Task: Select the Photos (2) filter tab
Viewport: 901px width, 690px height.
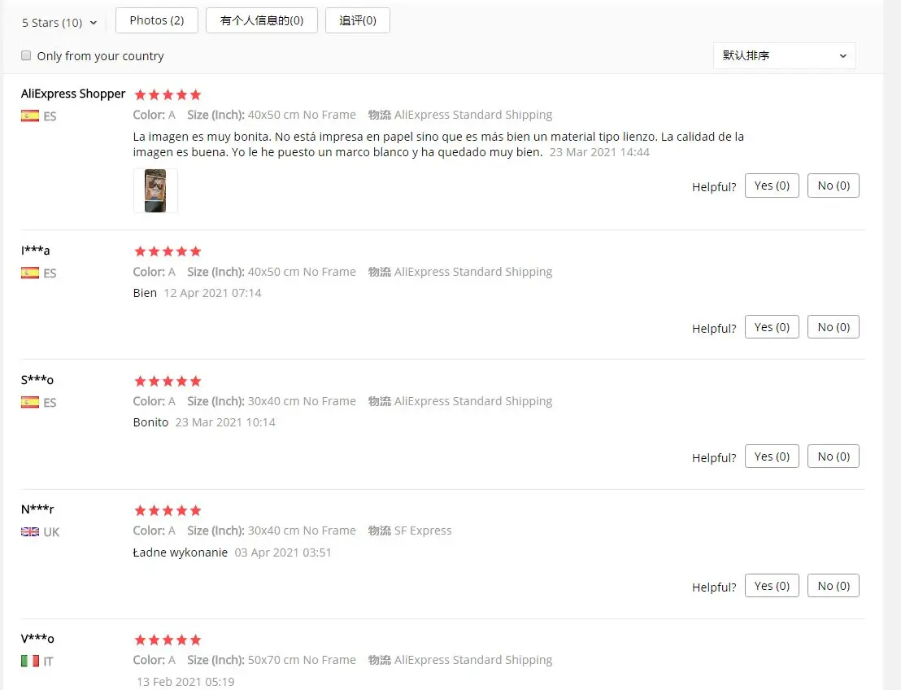Action: (157, 20)
